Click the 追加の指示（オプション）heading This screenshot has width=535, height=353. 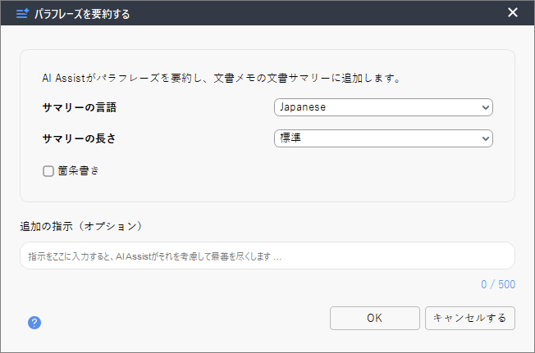(x=81, y=226)
